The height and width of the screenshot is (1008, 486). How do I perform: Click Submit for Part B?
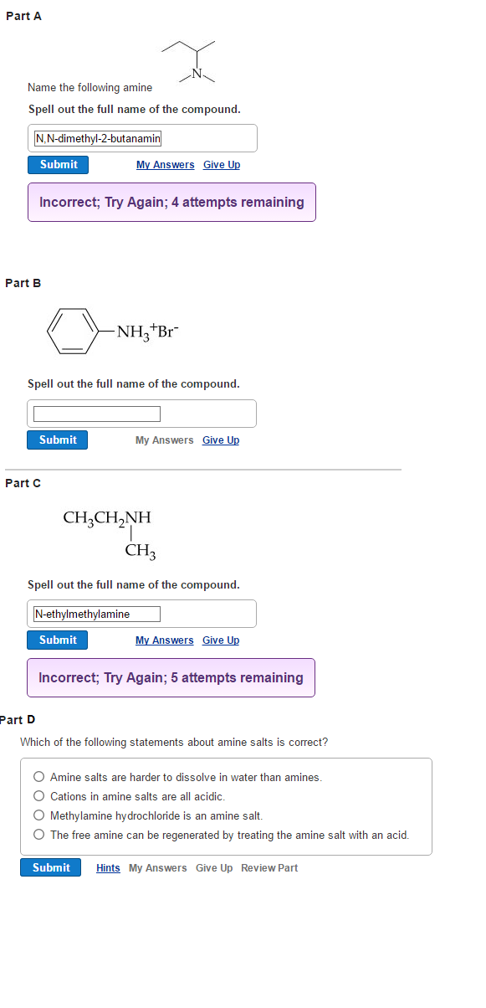[57, 440]
